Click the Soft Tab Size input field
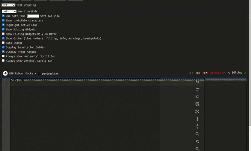 click(x=33, y=16)
